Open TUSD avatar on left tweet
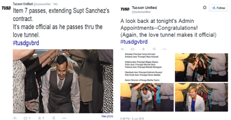231x120 pixels. click(x=6, y=8)
